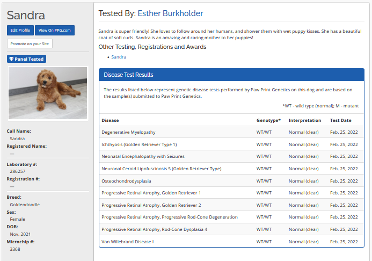Click the Neuronal Ceroid Lipofuscinosis 5 entry
Image resolution: width=372 pixels, height=261 pixels.
[x=161, y=169]
